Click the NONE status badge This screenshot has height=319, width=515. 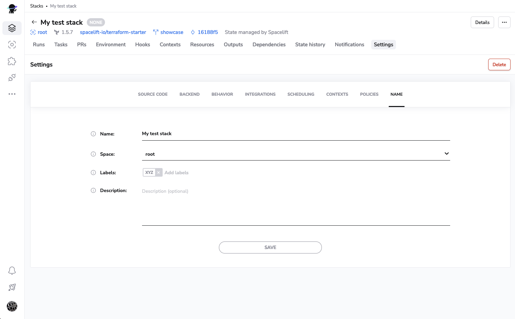tap(96, 22)
